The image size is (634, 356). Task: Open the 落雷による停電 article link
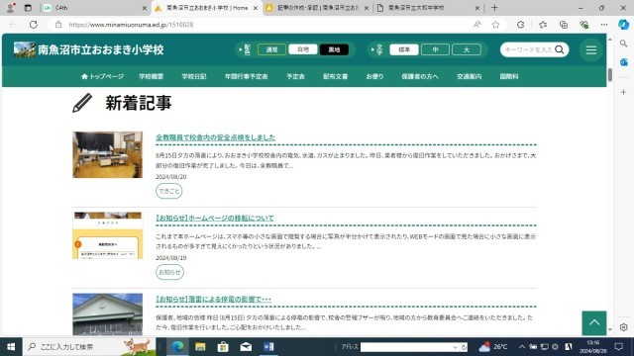tap(214, 299)
